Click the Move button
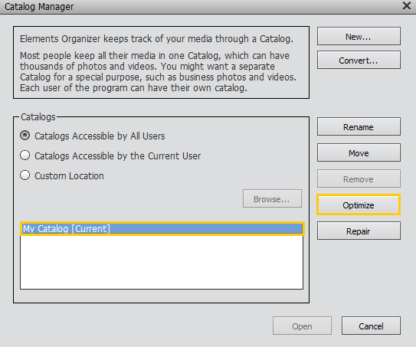 (x=359, y=152)
